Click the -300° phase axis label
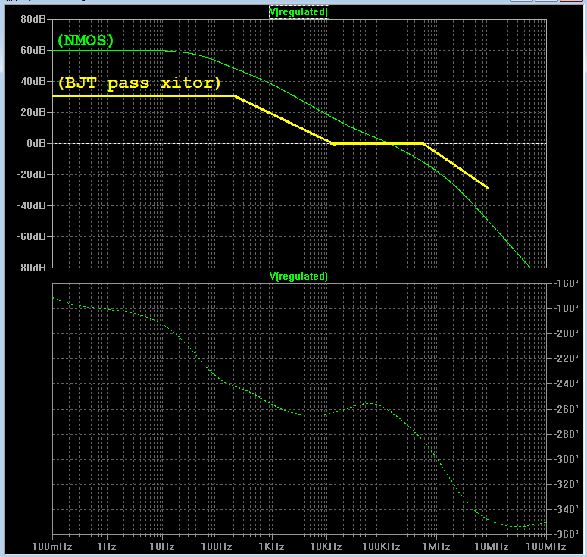The height and width of the screenshot is (557, 587). [x=566, y=459]
